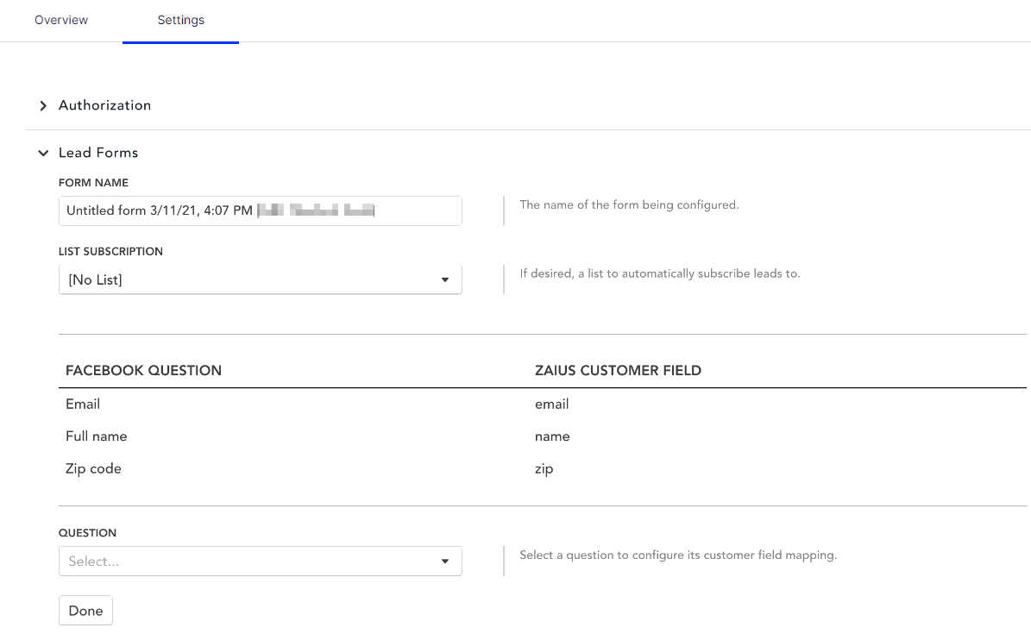Click the 'zip' customer field value
The height and width of the screenshot is (634, 1031).
pyautogui.click(x=544, y=469)
